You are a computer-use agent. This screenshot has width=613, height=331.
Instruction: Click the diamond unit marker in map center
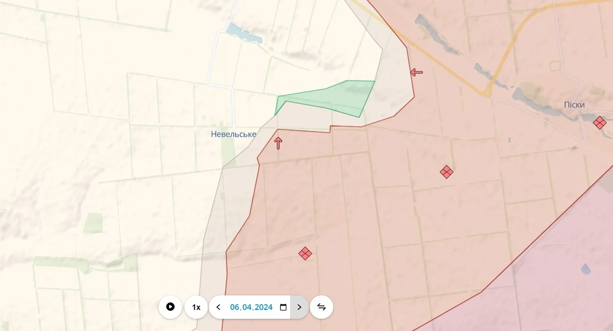click(x=446, y=172)
